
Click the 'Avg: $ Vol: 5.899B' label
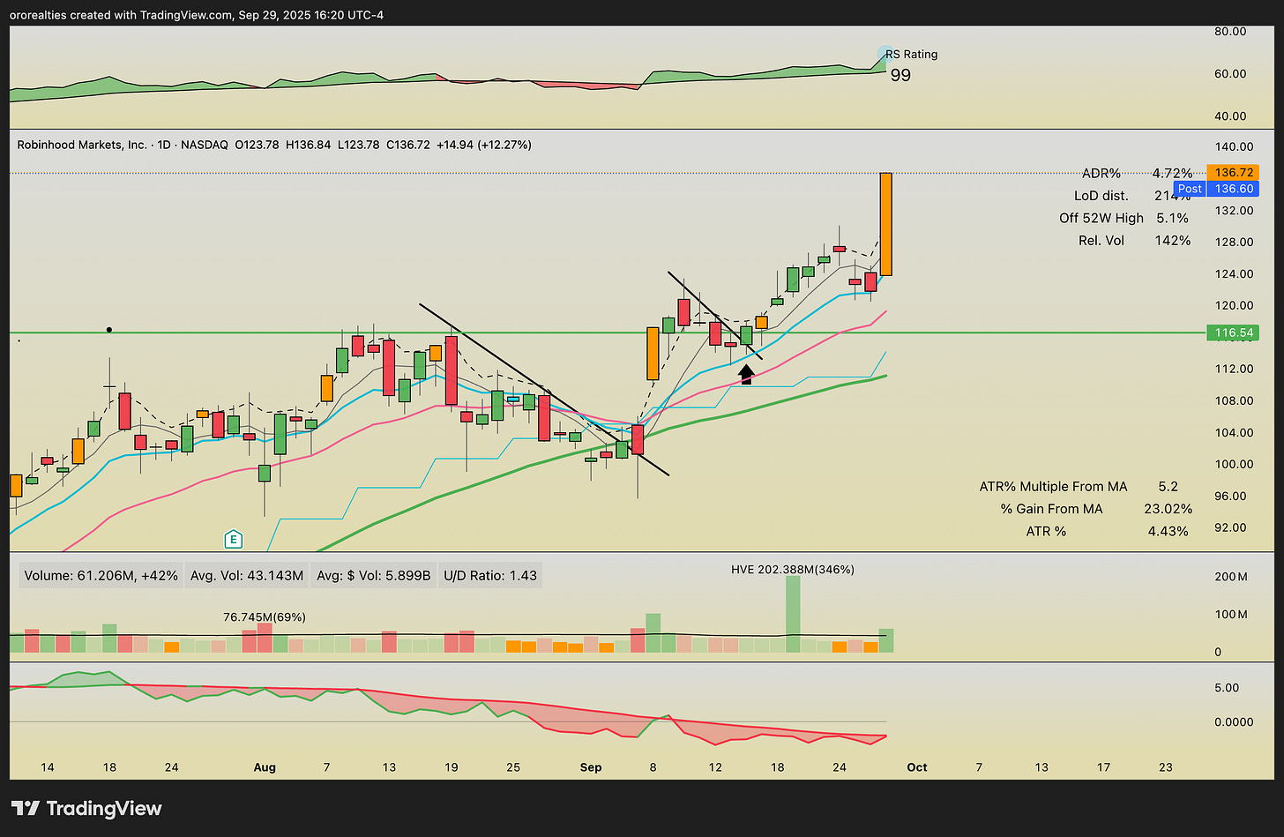(373, 576)
